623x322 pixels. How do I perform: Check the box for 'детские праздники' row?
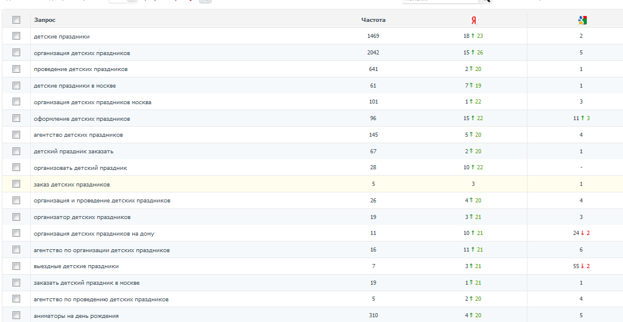(17, 36)
